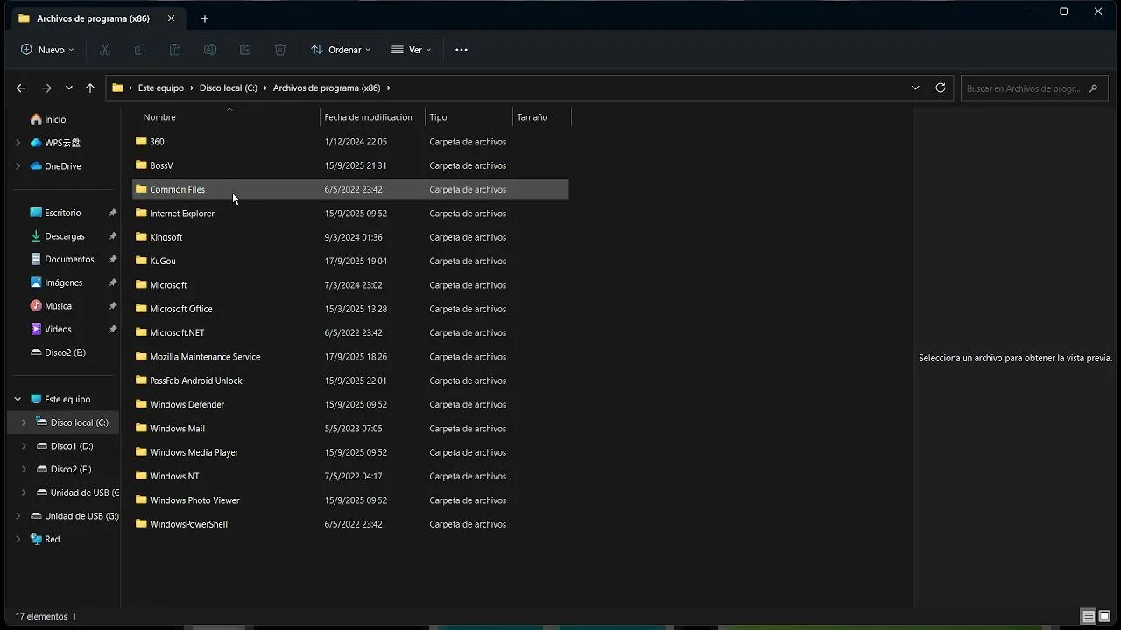Viewport: 1121px width, 630px height.
Task: Click the Copy icon in toolbar
Action: 140,50
